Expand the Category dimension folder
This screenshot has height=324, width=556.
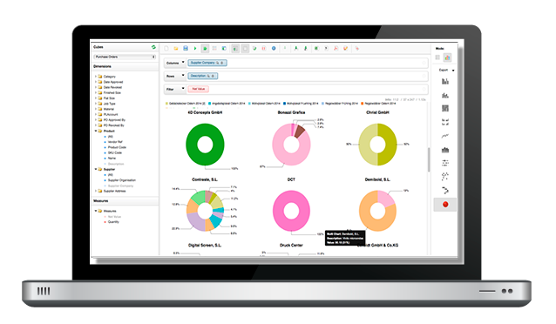96,77
